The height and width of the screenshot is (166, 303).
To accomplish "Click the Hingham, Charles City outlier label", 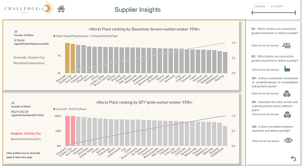I will click(26, 134).
